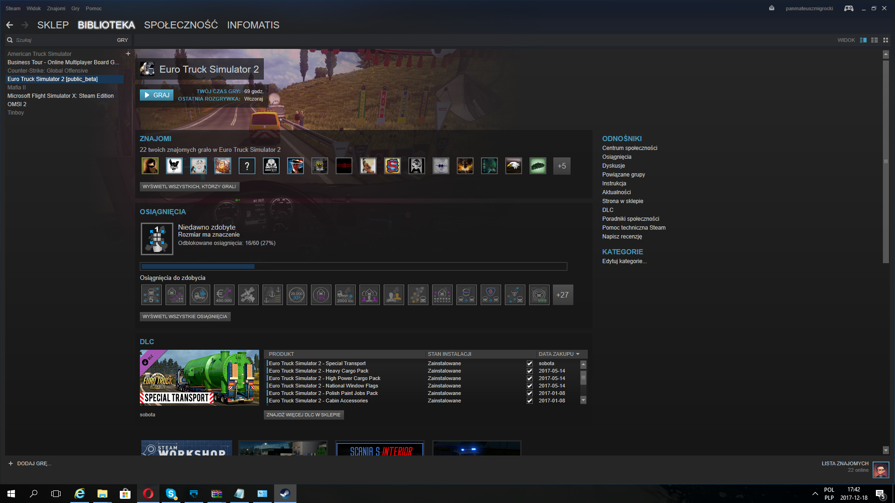
Task: Uncheck the National Window Flags checkbox
Action: pyautogui.click(x=530, y=386)
